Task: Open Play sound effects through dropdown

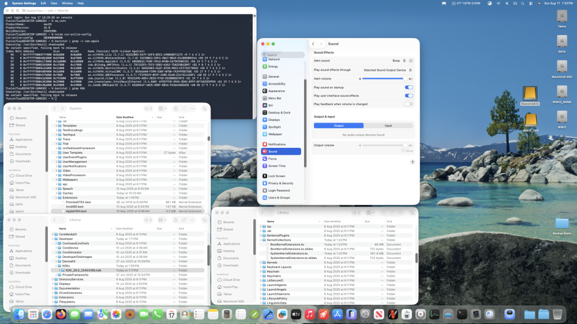Action: pos(388,70)
